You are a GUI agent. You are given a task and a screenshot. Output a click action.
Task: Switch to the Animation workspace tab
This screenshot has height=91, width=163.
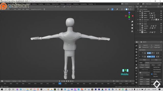[x=69, y=4]
